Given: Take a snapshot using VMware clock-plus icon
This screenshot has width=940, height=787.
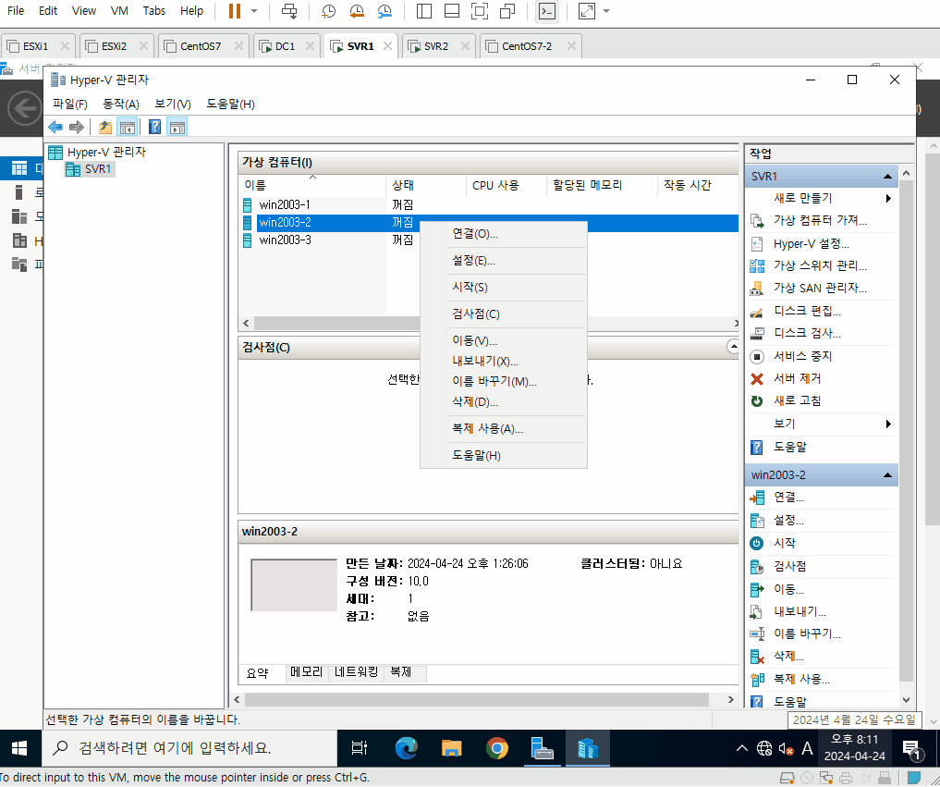Looking at the screenshot, I should tap(328, 11).
